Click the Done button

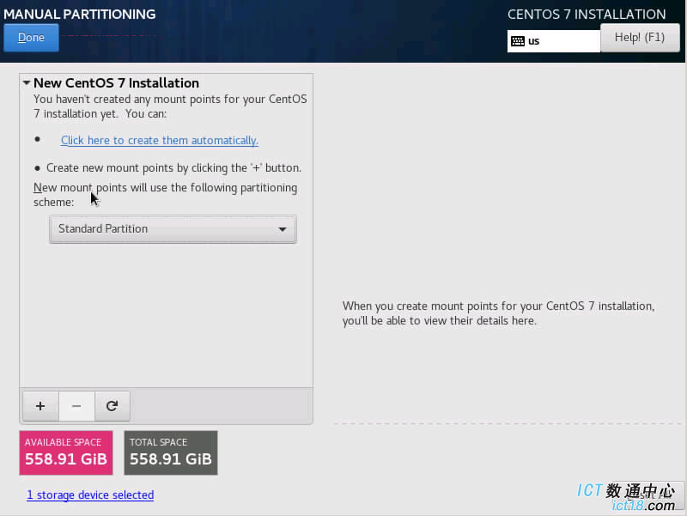pyautogui.click(x=31, y=38)
